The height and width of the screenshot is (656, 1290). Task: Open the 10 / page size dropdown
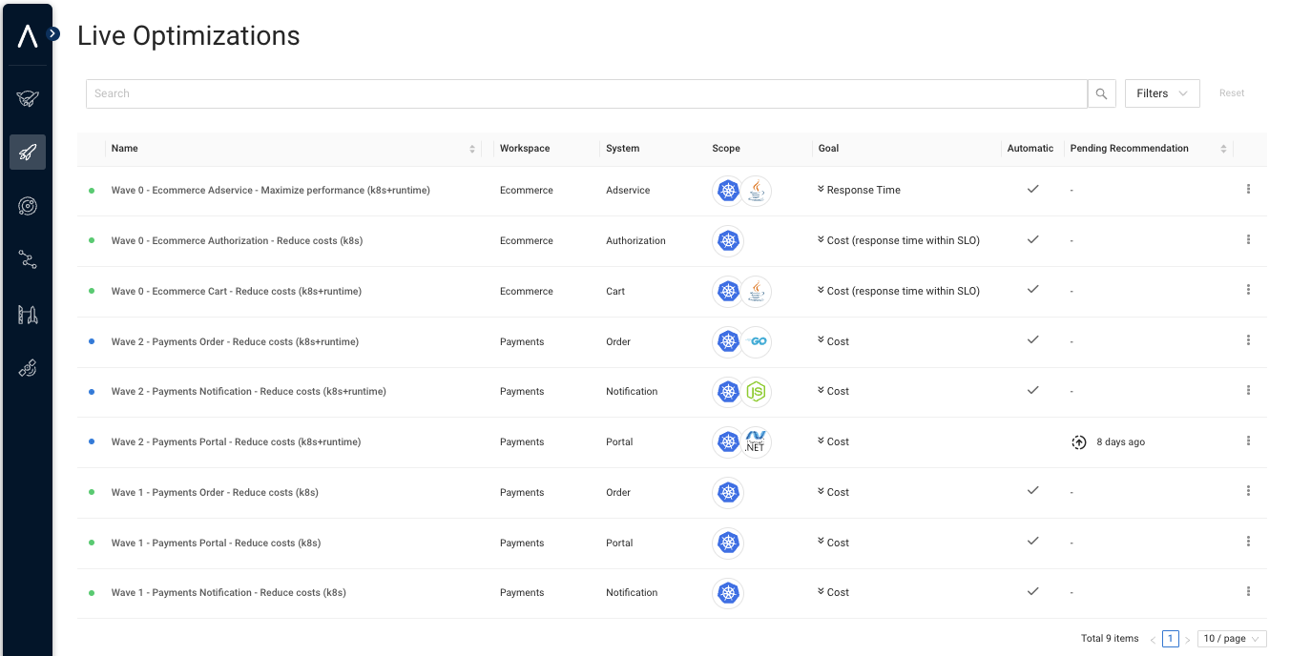coord(1230,639)
